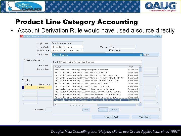Minimize the Account Derivation Rules window
The width and height of the screenshot is (181, 136).
[154, 36]
